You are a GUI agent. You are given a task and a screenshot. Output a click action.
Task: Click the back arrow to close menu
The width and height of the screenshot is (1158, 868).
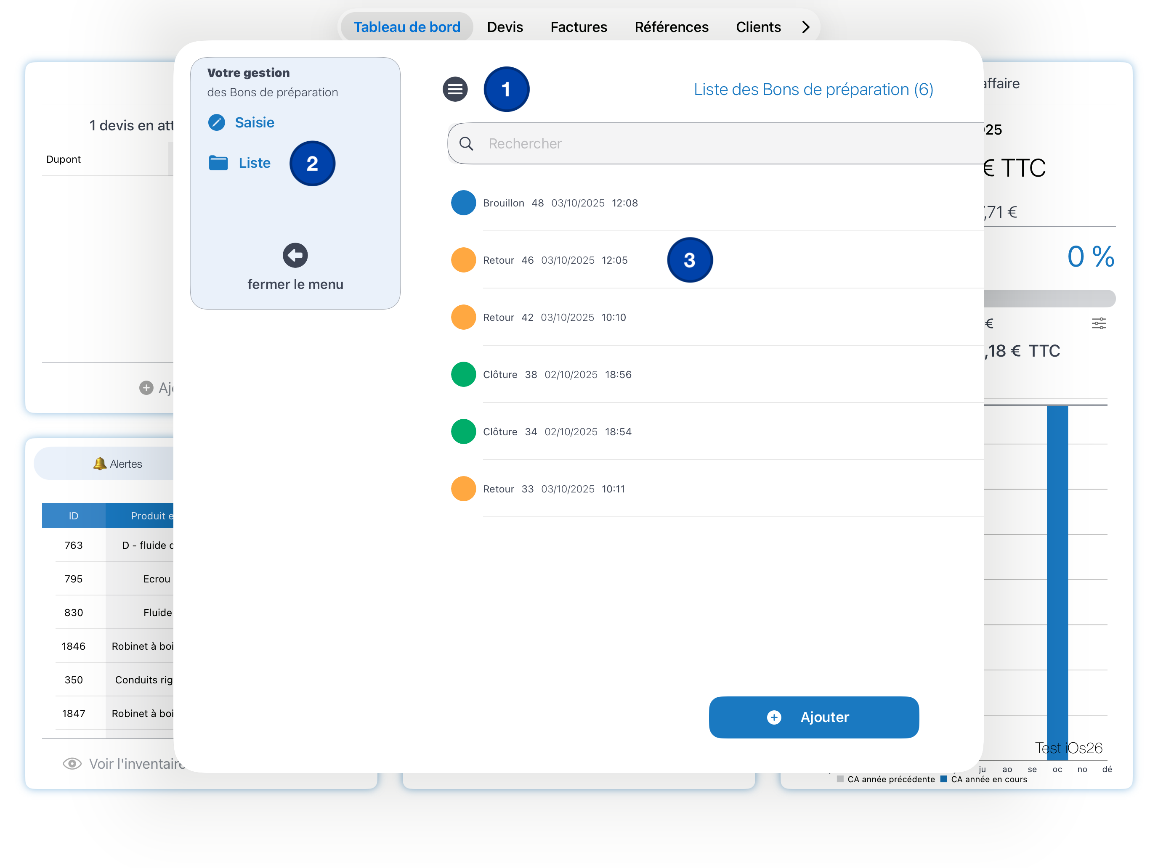[x=295, y=255]
